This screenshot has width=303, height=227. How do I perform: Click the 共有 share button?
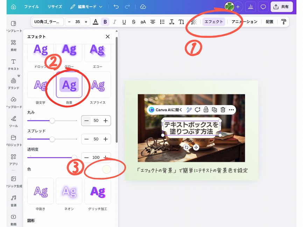[282, 7]
